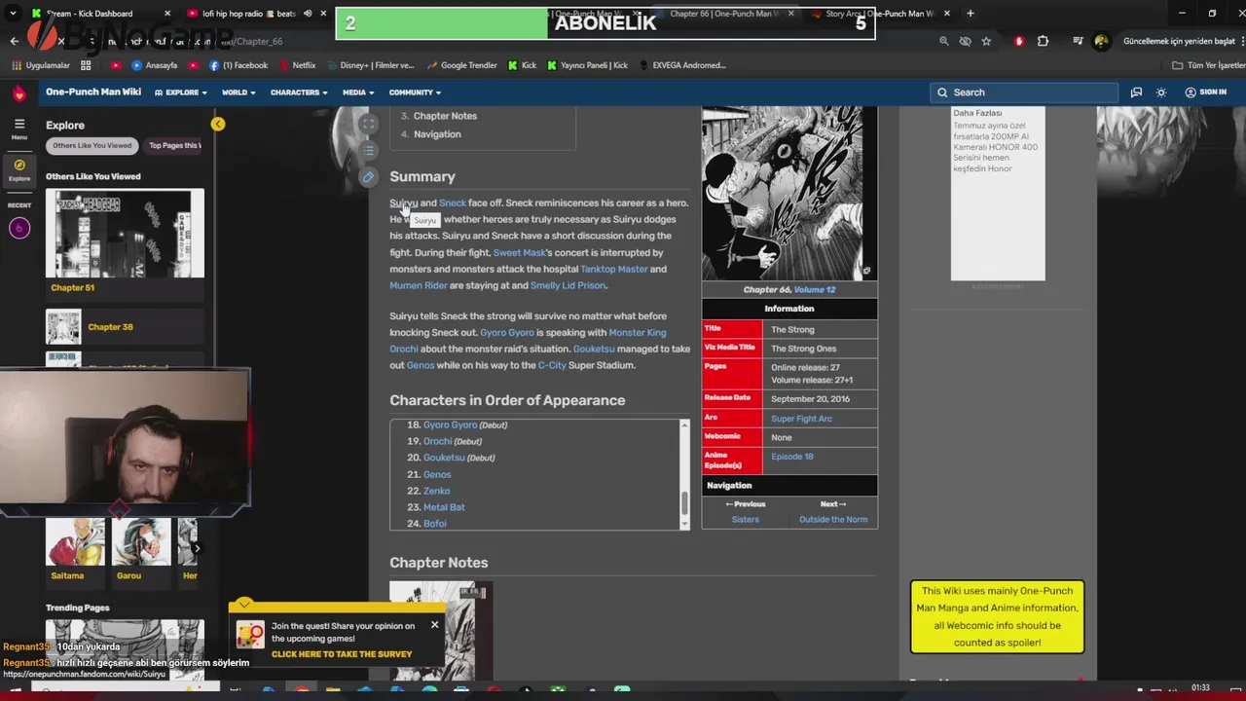Open the Garou character thumbnail
The height and width of the screenshot is (701, 1246).
tap(141, 542)
